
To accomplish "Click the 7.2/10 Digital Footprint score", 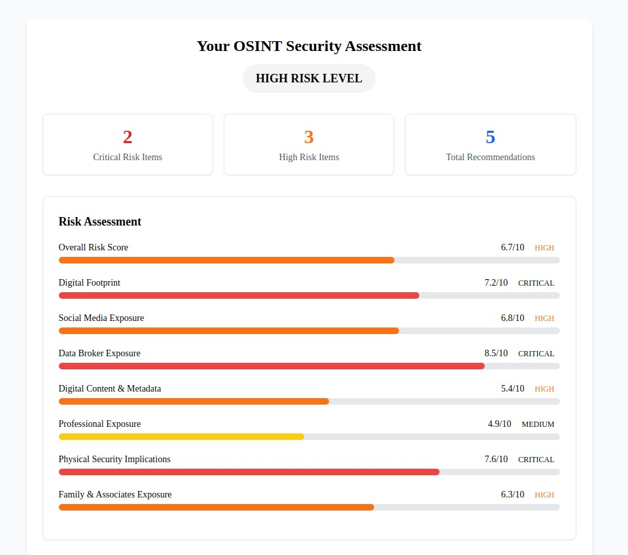I will point(496,283).
